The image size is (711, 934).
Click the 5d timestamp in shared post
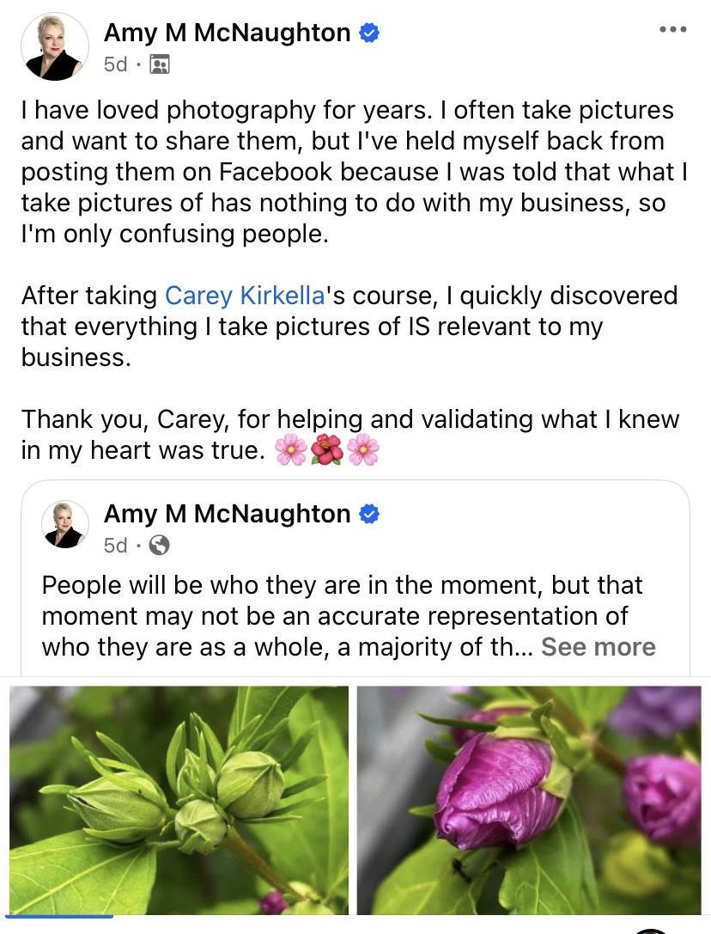click(116, 545)
